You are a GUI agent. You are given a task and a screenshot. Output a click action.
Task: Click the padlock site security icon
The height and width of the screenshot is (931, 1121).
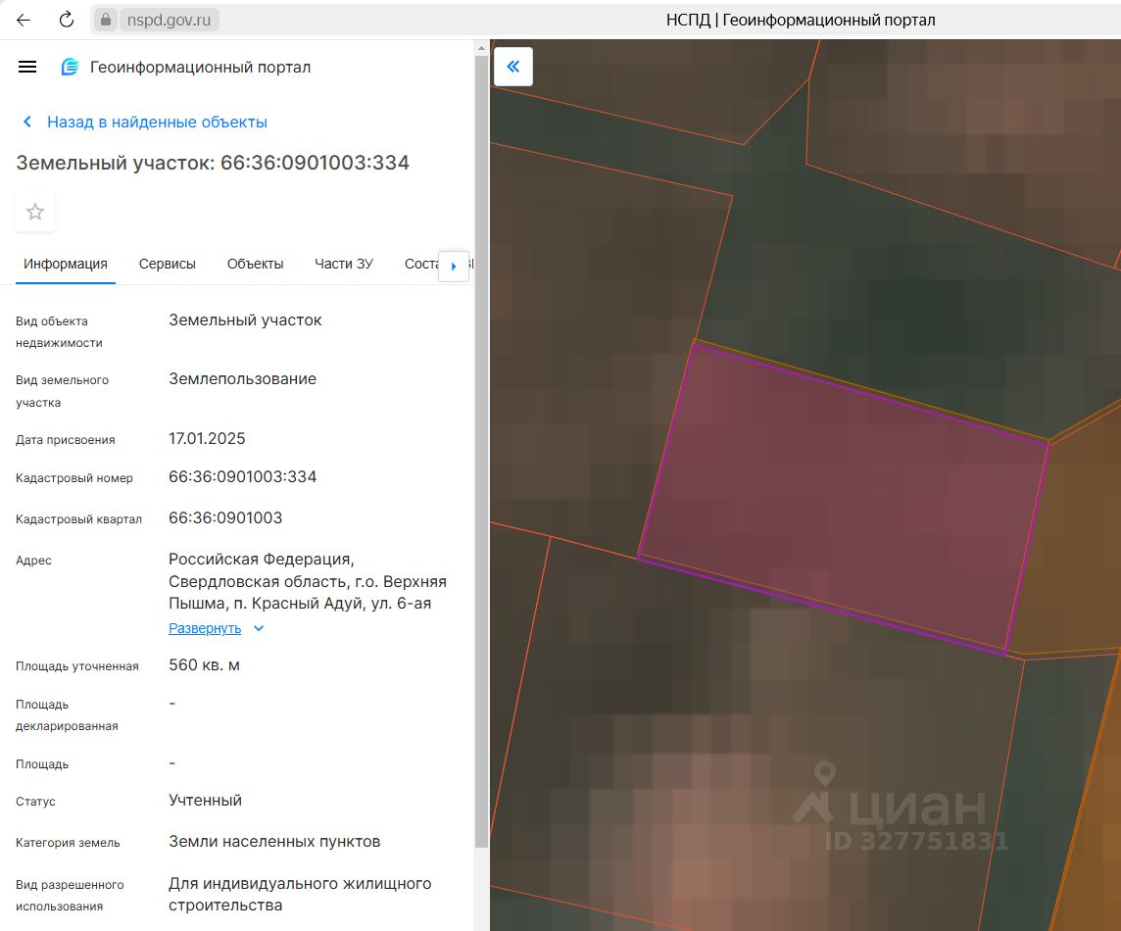[106, 20]
